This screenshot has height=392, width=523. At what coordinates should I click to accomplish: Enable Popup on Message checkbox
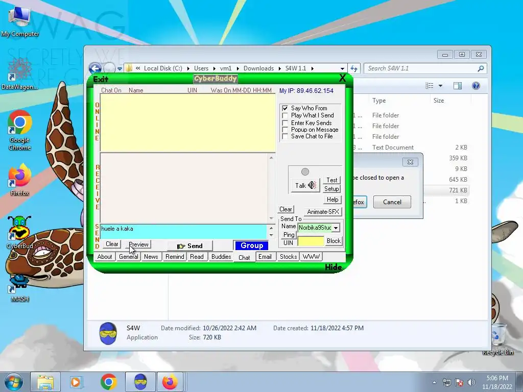click(285, 130)
